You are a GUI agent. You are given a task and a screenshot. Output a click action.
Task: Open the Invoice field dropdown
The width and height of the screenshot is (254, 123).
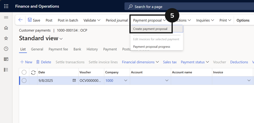pyautogui.click(x=249, y=80)
